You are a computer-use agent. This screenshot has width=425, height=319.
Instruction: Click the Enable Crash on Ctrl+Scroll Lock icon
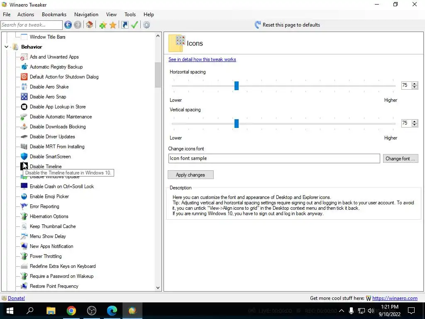click(x=24, y=186)
